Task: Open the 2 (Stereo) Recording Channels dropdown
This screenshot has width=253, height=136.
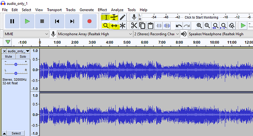Action: point(156,34)
